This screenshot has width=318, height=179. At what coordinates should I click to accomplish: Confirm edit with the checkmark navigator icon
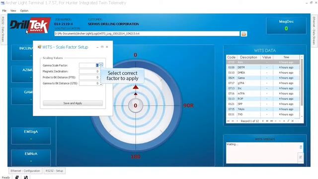pos(288,121)
